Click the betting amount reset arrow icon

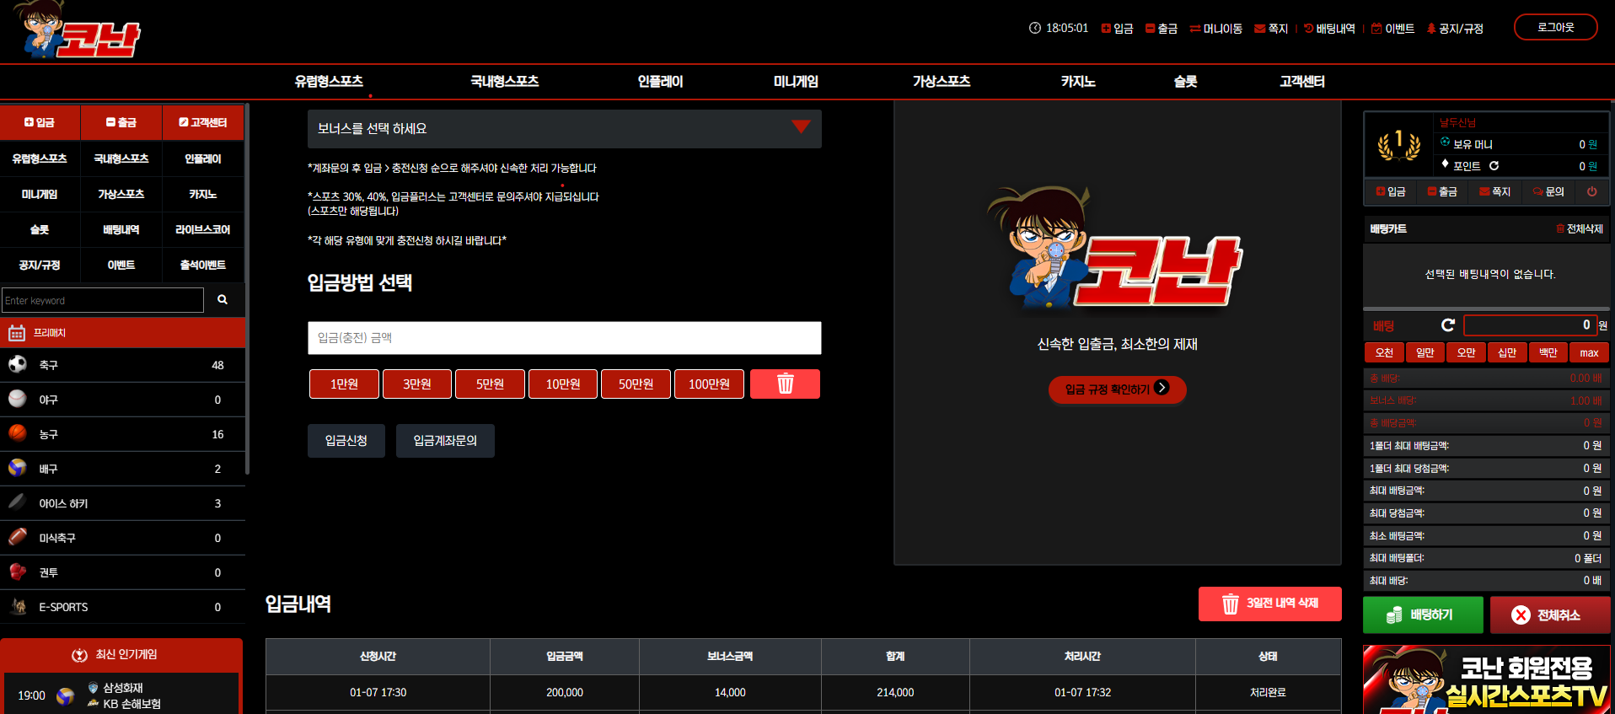[1448, 325]
